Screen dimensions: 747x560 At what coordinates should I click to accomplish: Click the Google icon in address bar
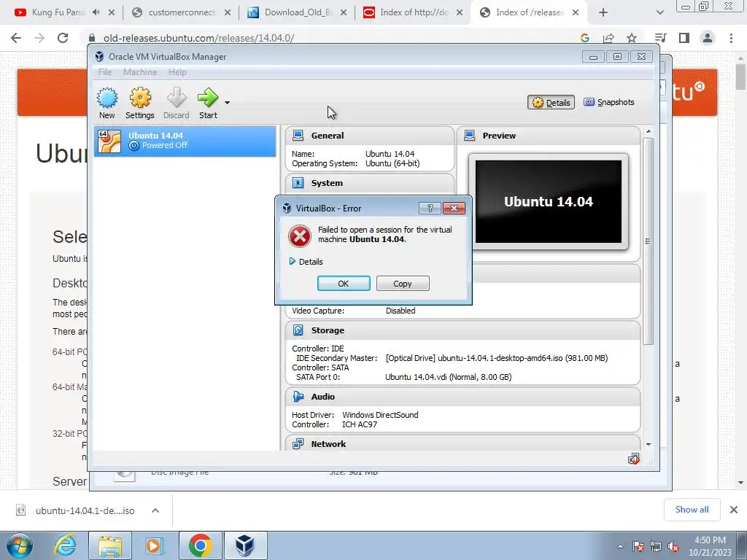tap(584, 38)
